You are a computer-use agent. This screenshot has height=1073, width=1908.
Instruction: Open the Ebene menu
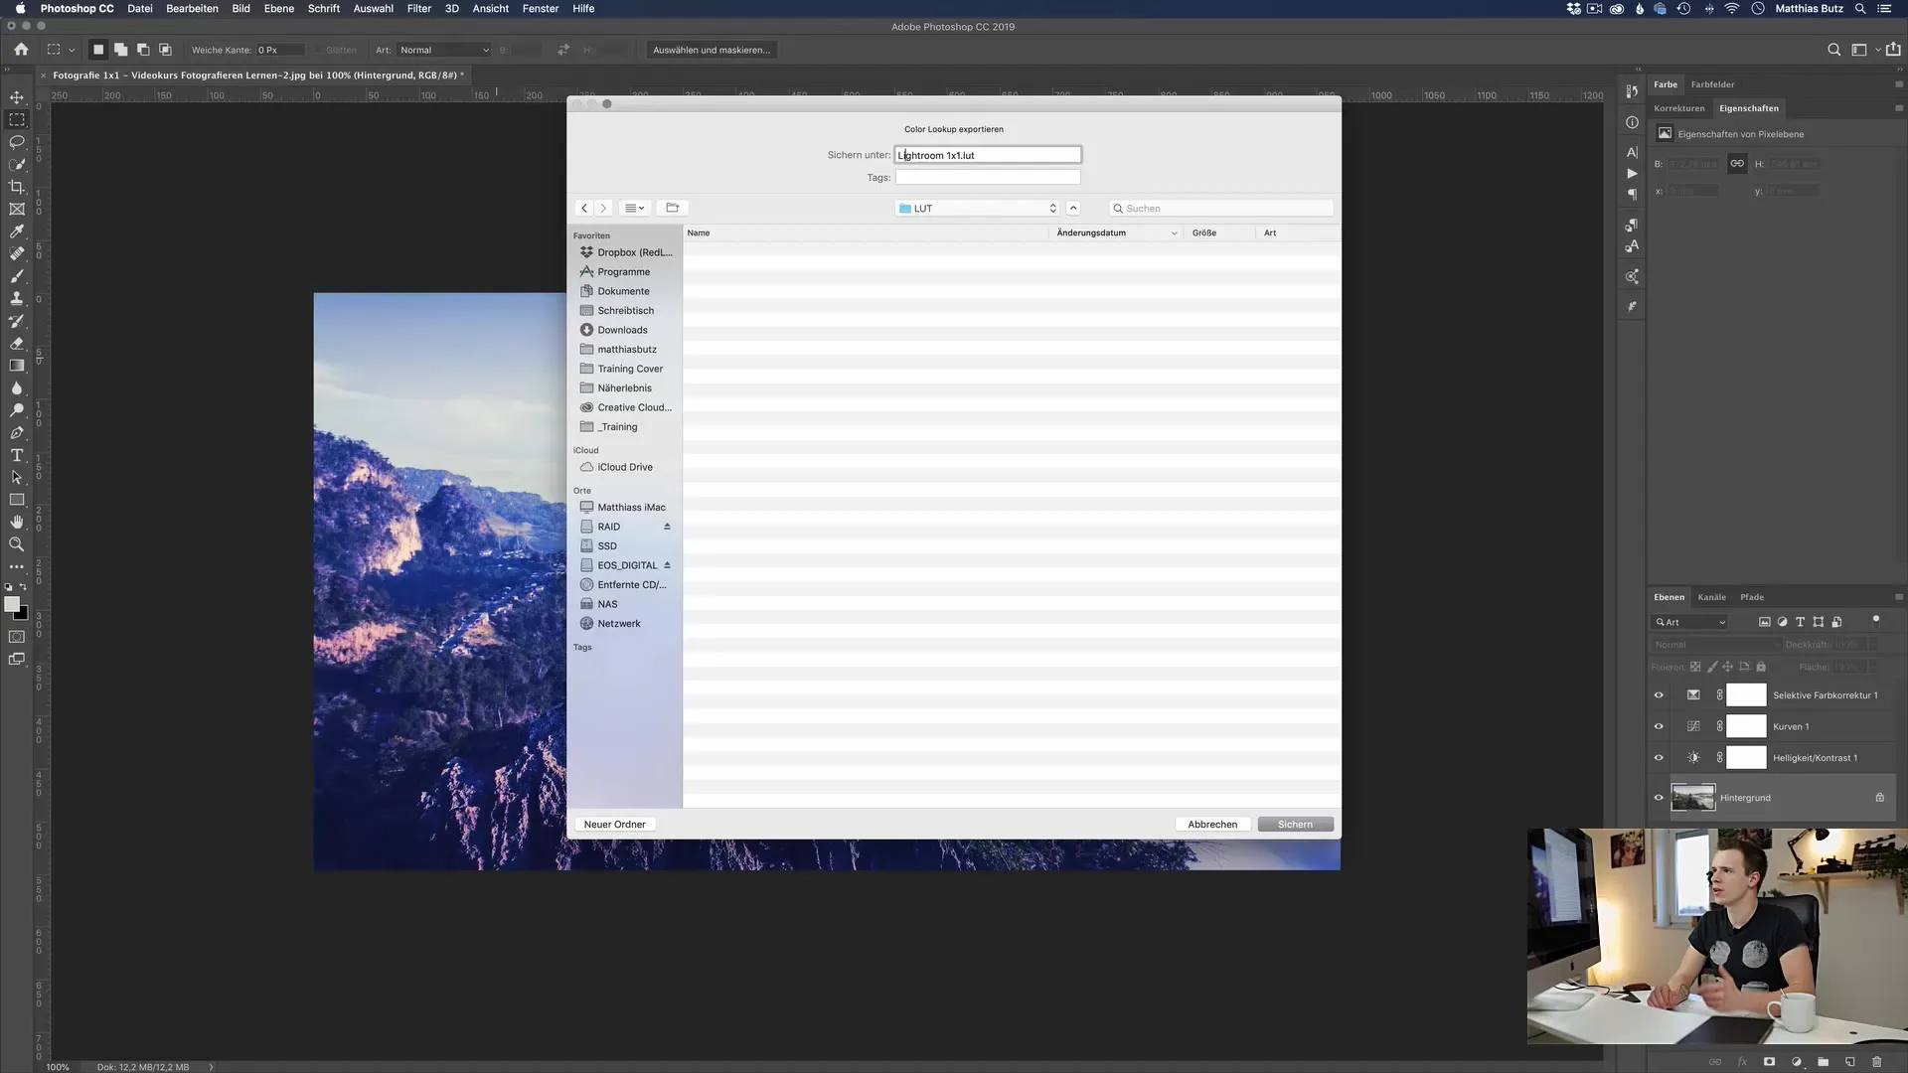pyautogui.click(x=279, y=9)
